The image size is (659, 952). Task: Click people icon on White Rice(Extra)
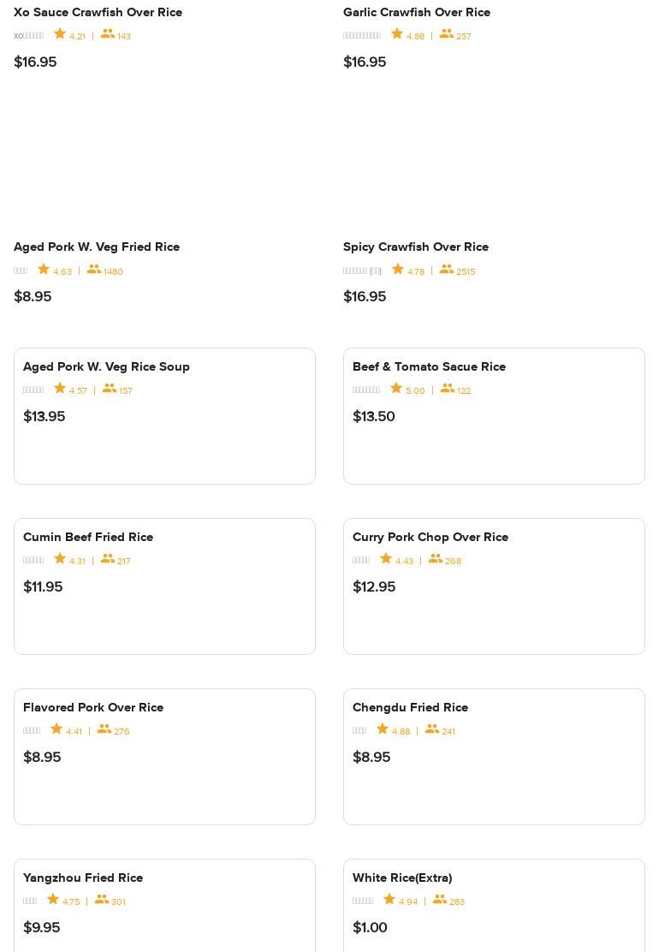pyautogui.click(x=440, y=900)
